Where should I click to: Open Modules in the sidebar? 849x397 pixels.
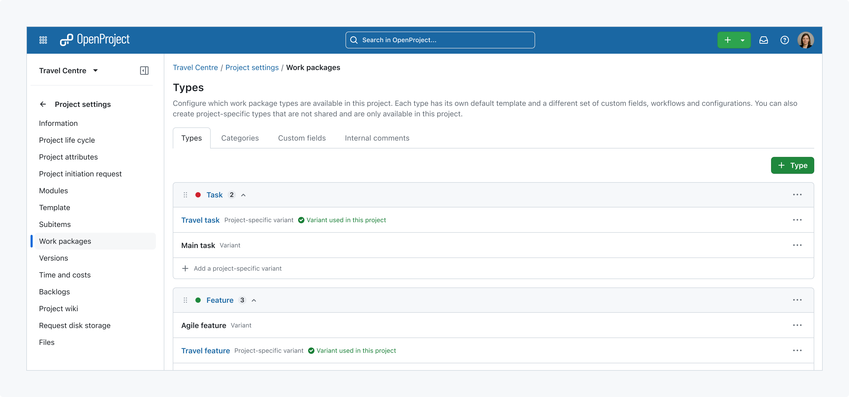[53, 191]
